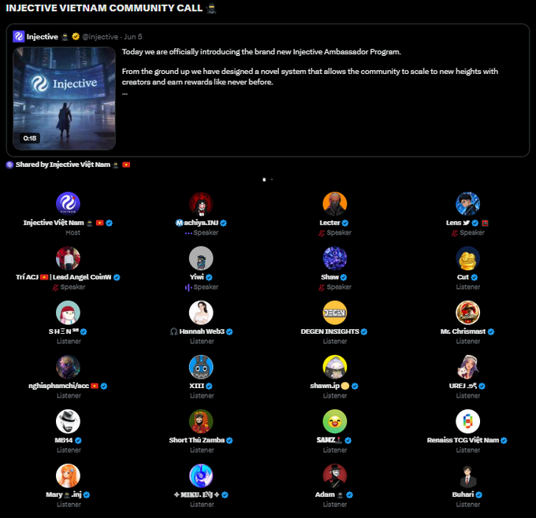Open SAMZ green avatar
536x518 pixels.
click(335, 421)
